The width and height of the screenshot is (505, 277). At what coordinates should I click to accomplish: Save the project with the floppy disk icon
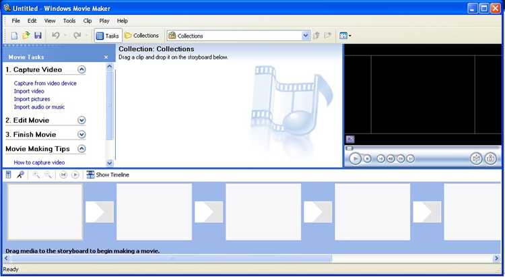tap(38, 36)
